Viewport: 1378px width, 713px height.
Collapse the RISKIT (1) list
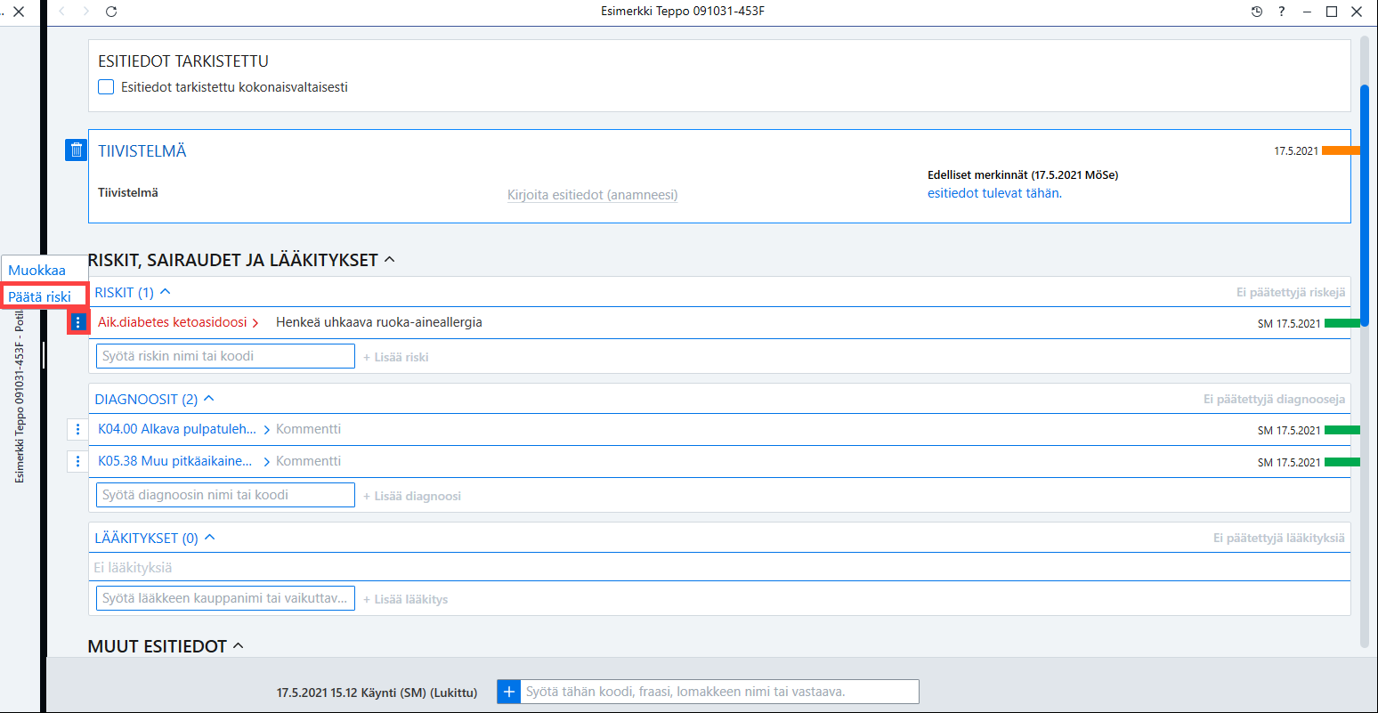point(165,292)
